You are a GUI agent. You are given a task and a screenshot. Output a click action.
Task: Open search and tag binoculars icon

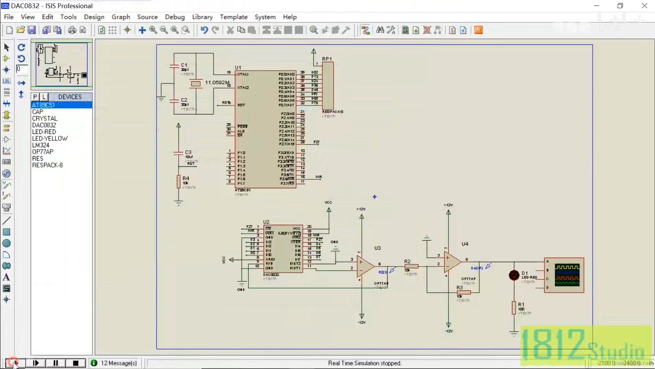pos(380,30)
